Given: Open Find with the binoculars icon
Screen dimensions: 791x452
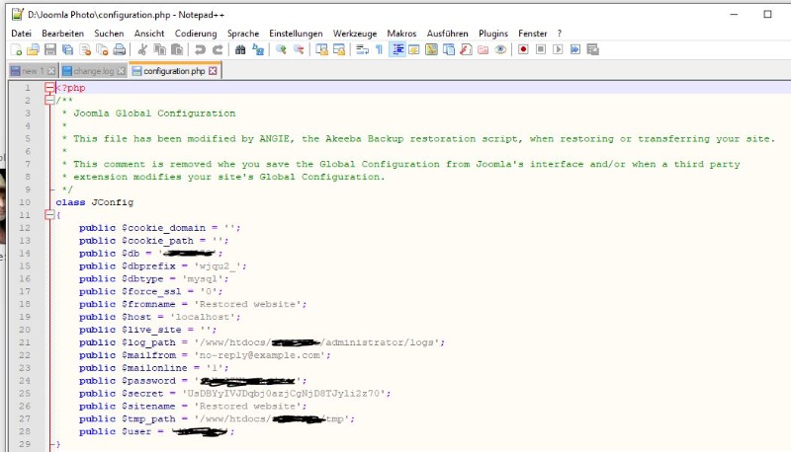Looking at the screenshot, I should click(240, 49).
